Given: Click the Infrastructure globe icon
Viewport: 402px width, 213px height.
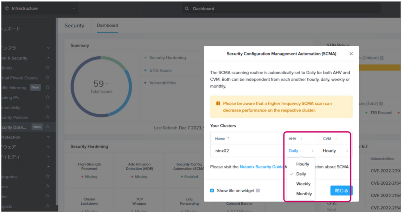Looking at the screenshot, I should coord(7,8).
